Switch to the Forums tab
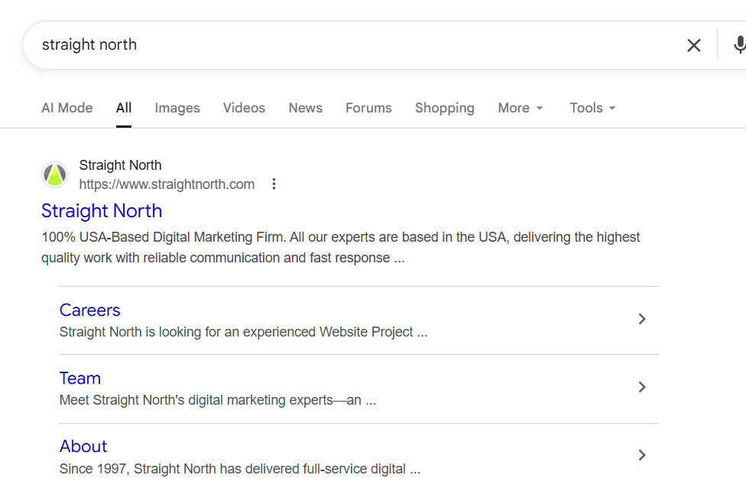 [368, 108]
